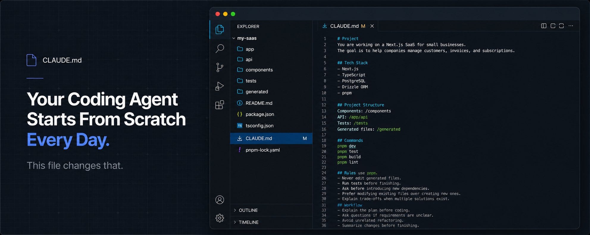Open the Extensions view icon
This screenshot has width=590, height=235.
click(220, 105)
